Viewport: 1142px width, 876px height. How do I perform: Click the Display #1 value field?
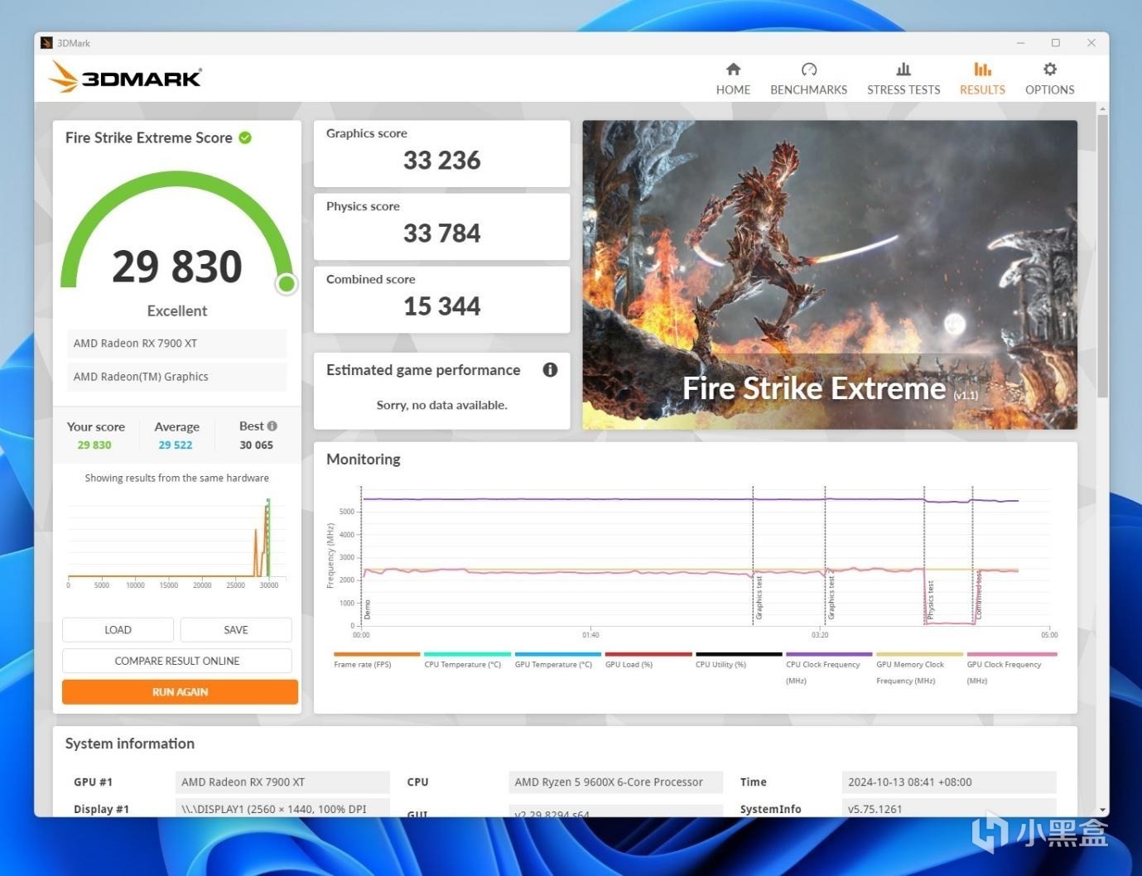pos(282,808)
